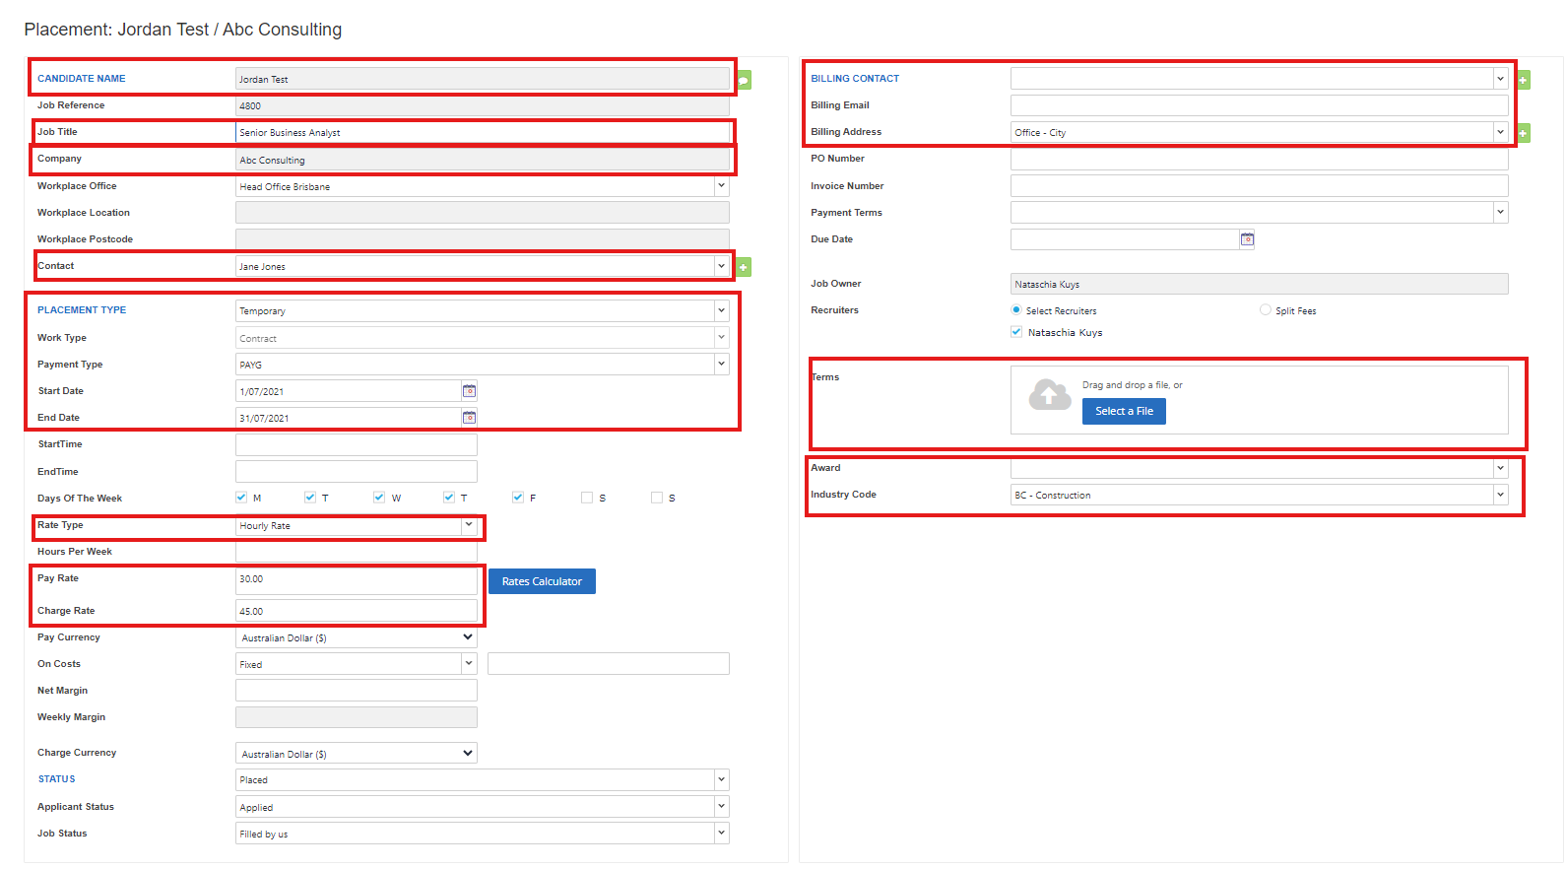This screenshot has width=1566, height=869.
Task: Select the Split Fees radio button
Action: pos(1266,310)
